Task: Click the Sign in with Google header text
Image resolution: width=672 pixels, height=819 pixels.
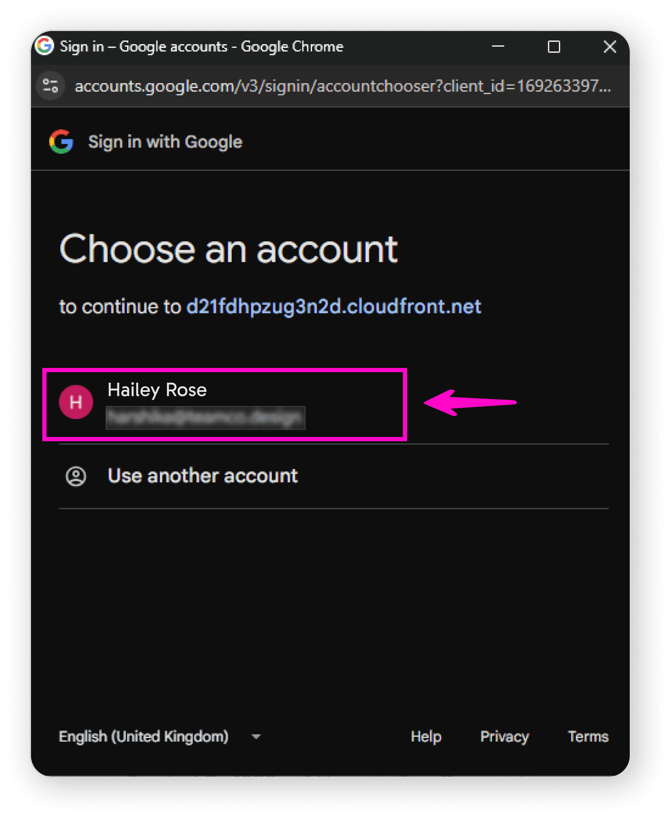Action: click(x=165, y=142)
